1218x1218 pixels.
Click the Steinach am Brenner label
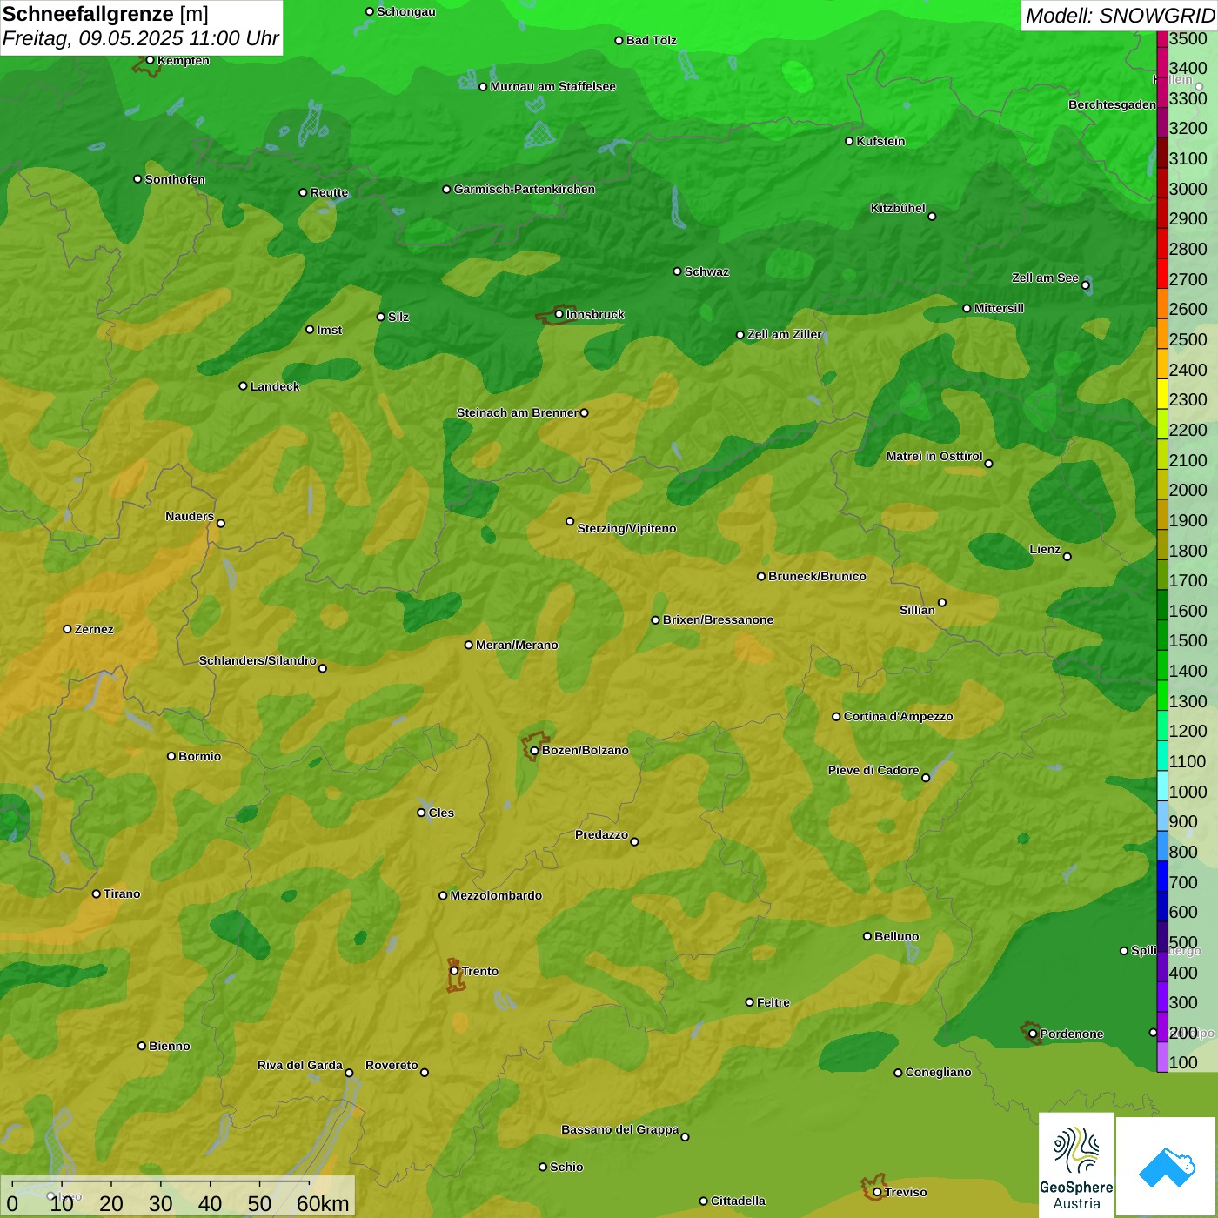click(x=518, y=412)
